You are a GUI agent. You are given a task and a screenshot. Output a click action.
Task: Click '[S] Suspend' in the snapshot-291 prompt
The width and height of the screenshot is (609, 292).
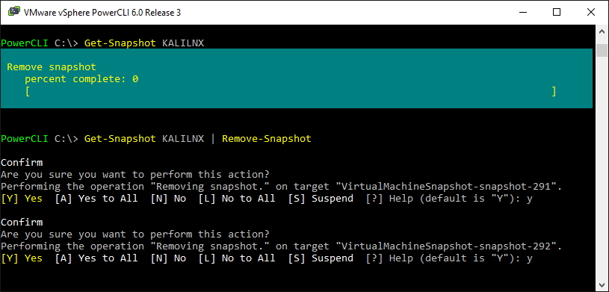pos(321,199)
